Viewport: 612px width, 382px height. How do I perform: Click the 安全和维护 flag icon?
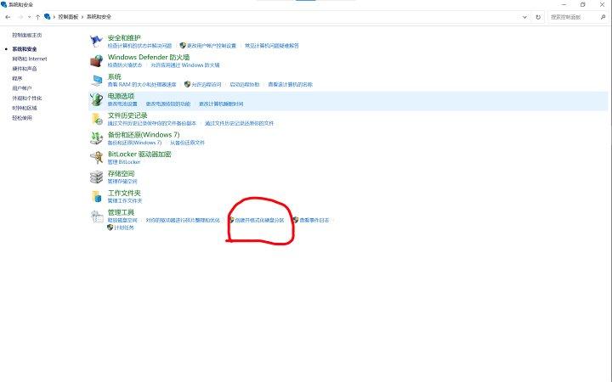(96, 41)
